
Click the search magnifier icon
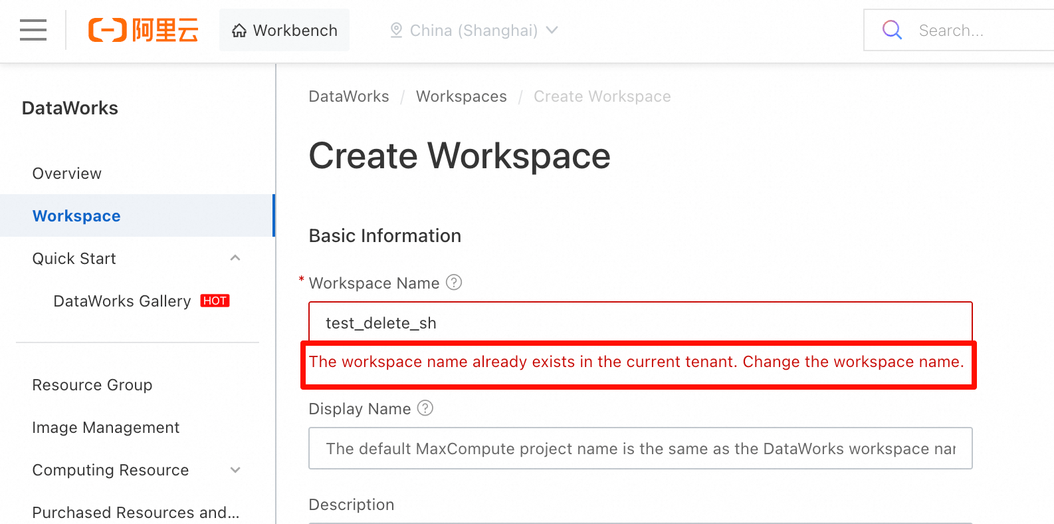892,30
